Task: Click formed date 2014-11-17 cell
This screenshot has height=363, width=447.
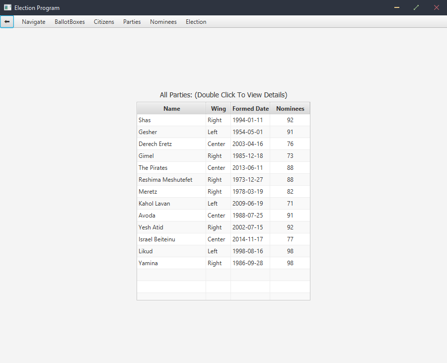Action: click(x=250, y=239)
